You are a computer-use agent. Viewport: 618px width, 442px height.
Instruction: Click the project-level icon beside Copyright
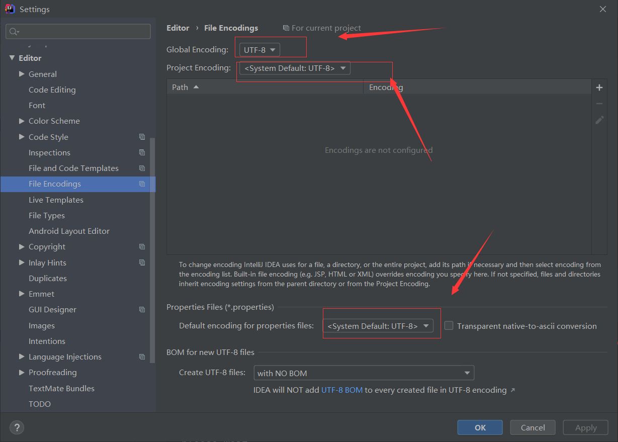[142, 247]
